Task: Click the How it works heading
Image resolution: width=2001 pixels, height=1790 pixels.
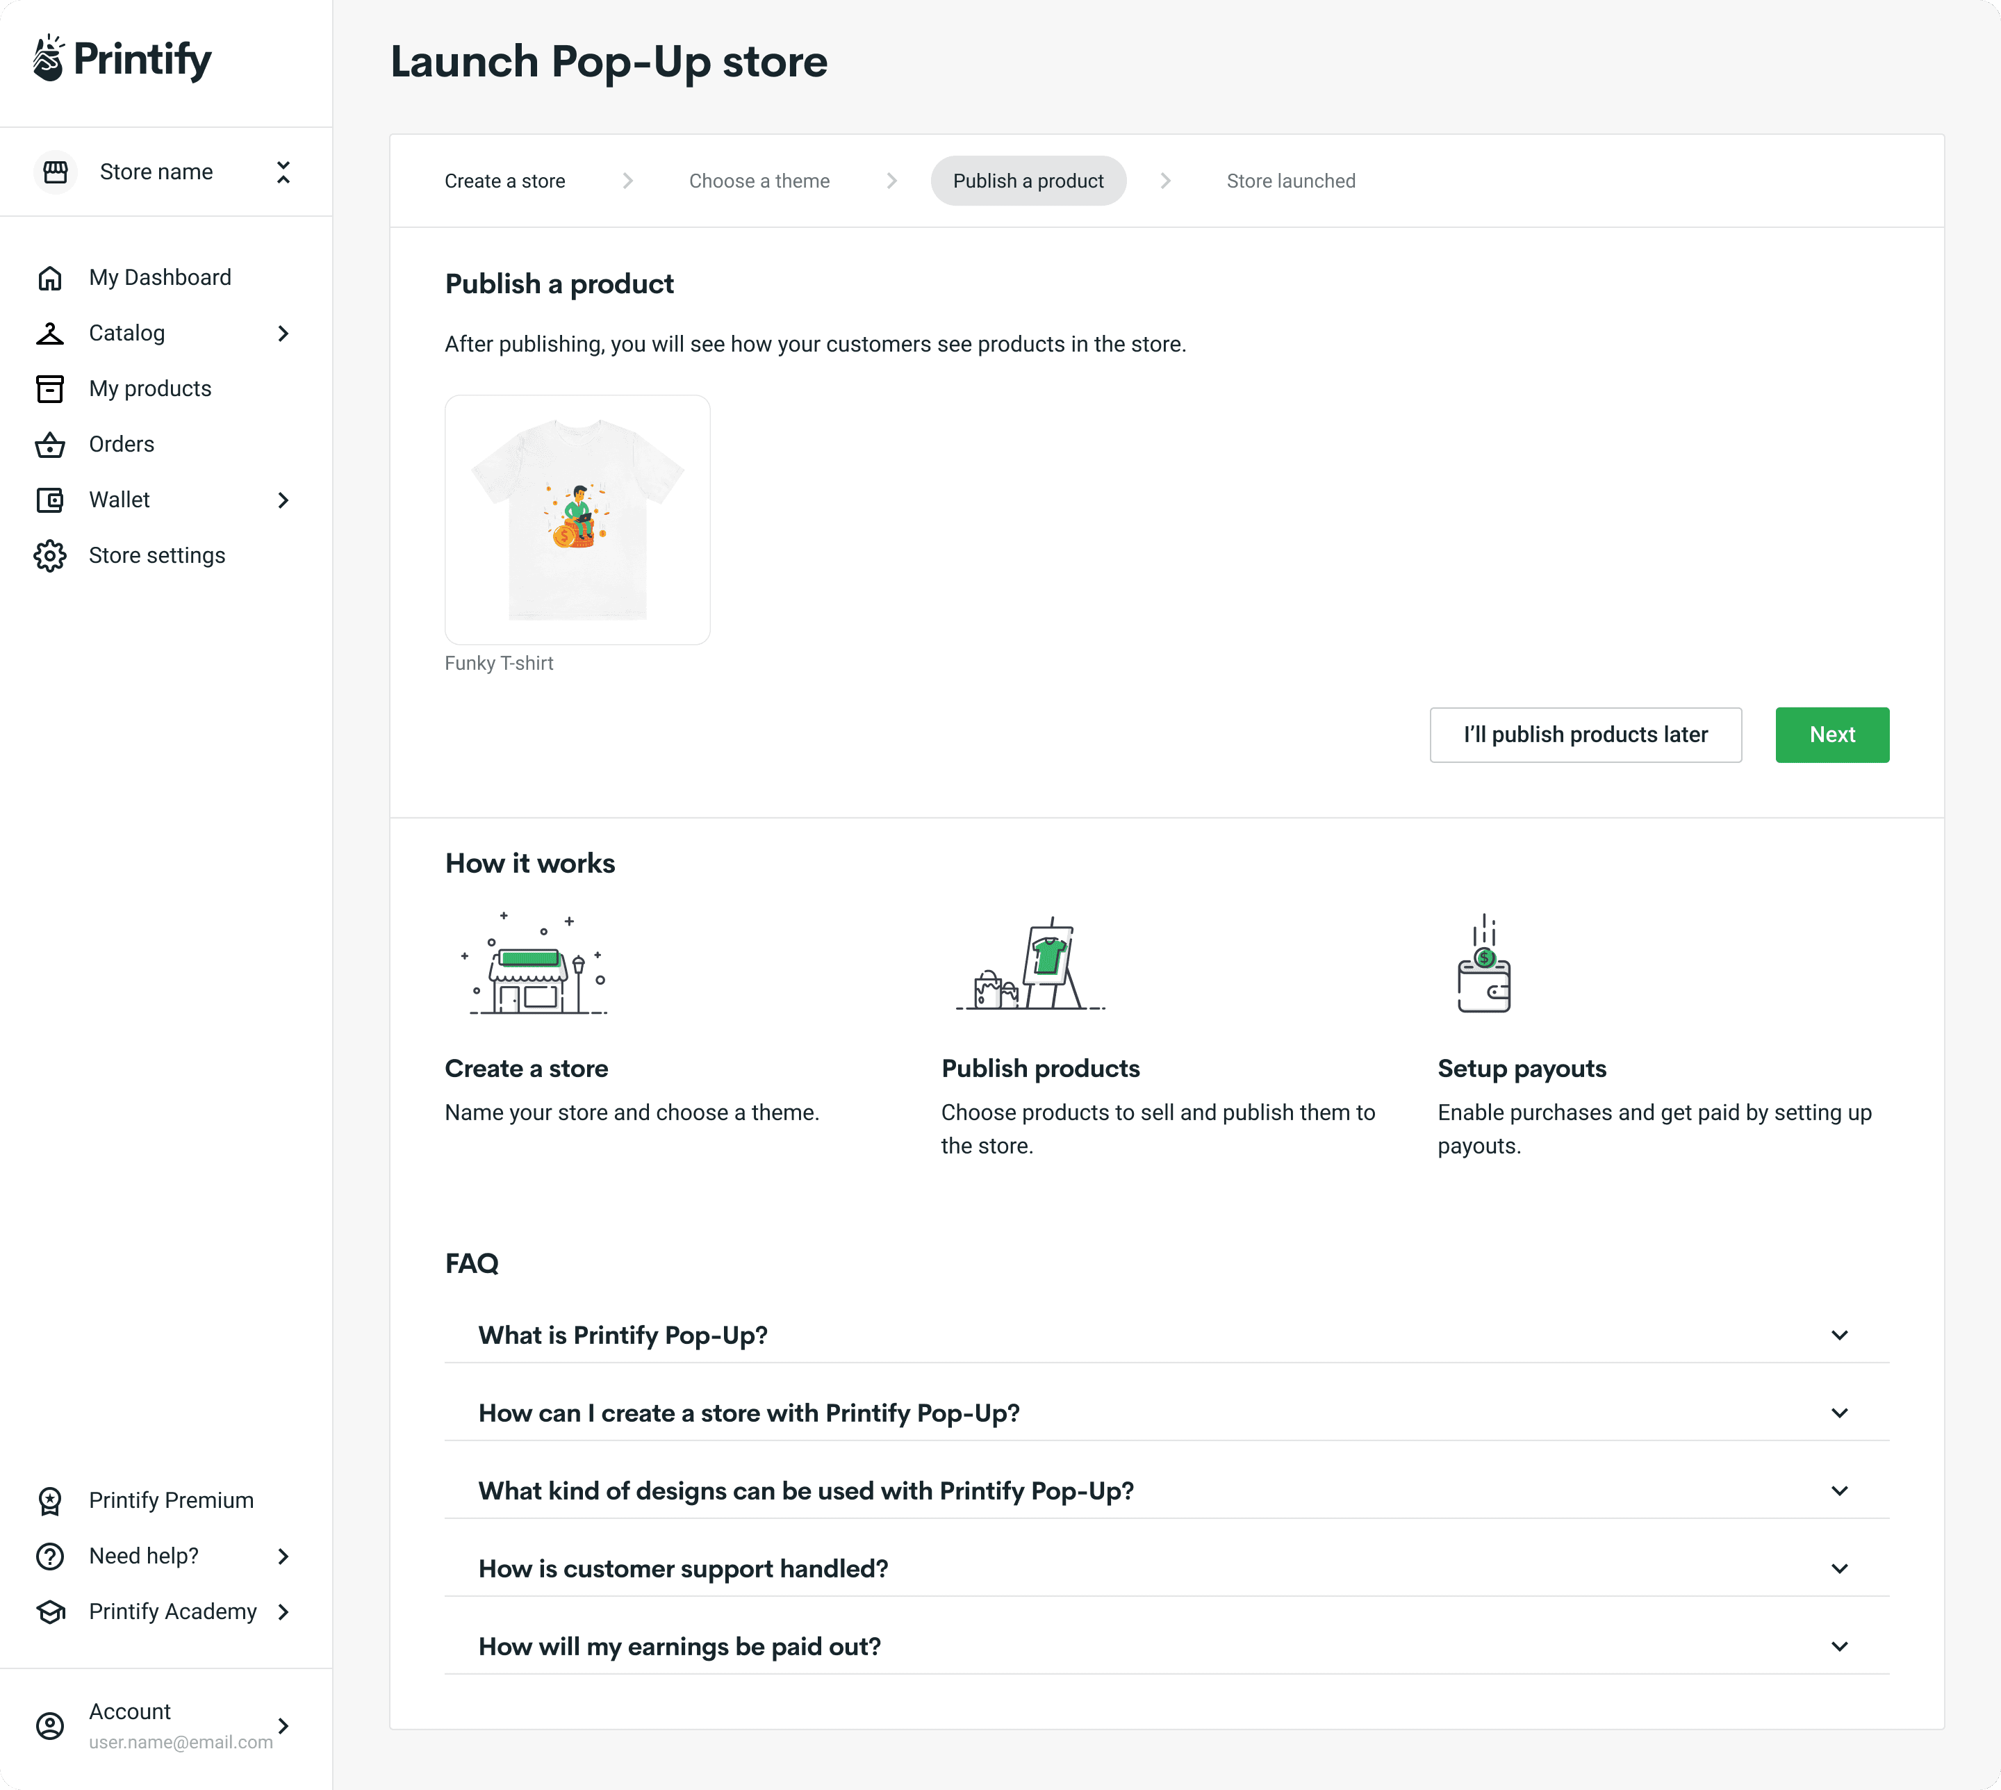Action: tap(530, 864)
